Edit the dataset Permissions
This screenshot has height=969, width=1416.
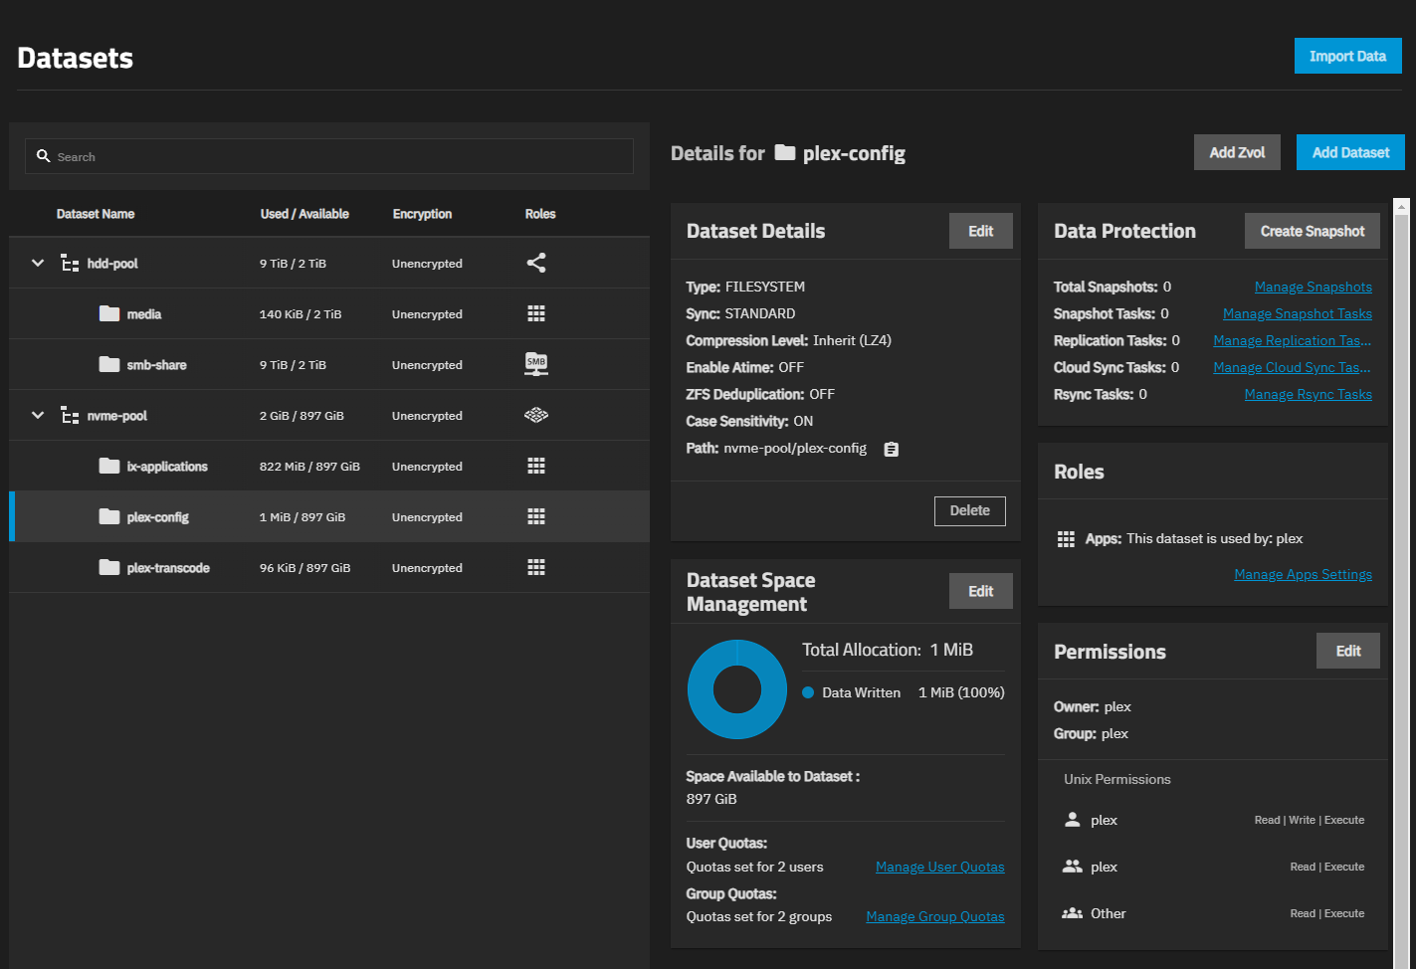tap(1347, 651)
